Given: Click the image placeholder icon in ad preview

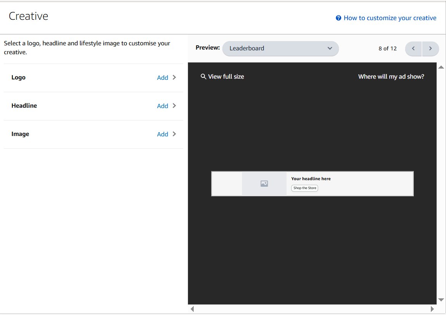Looking at the screenshot, I should click(x=264, y=184).
